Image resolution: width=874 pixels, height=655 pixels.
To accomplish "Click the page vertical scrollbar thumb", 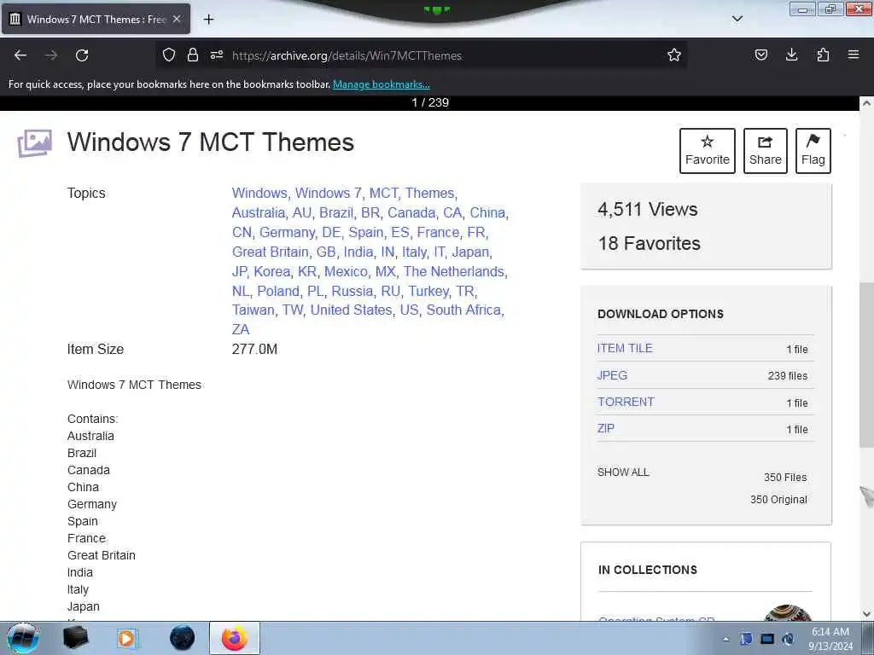I will click(866, 364).
